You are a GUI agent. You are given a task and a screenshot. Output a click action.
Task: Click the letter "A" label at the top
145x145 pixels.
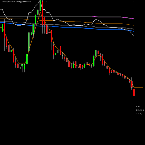point(47,2)
